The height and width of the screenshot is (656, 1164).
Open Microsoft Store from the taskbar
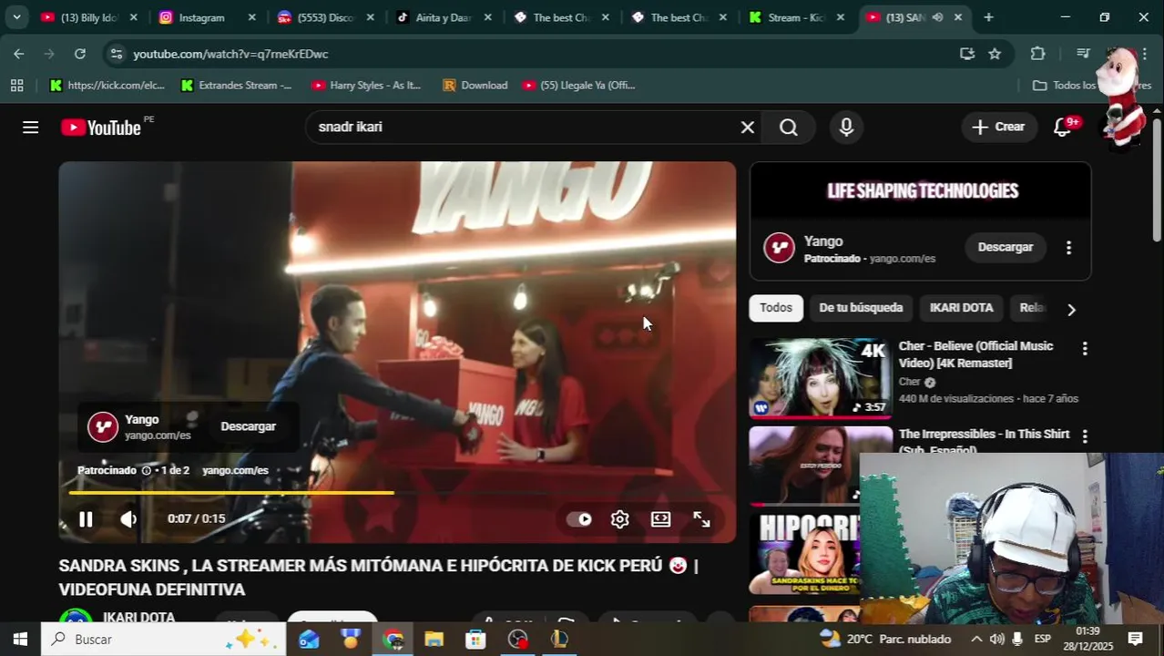point(475,640)
